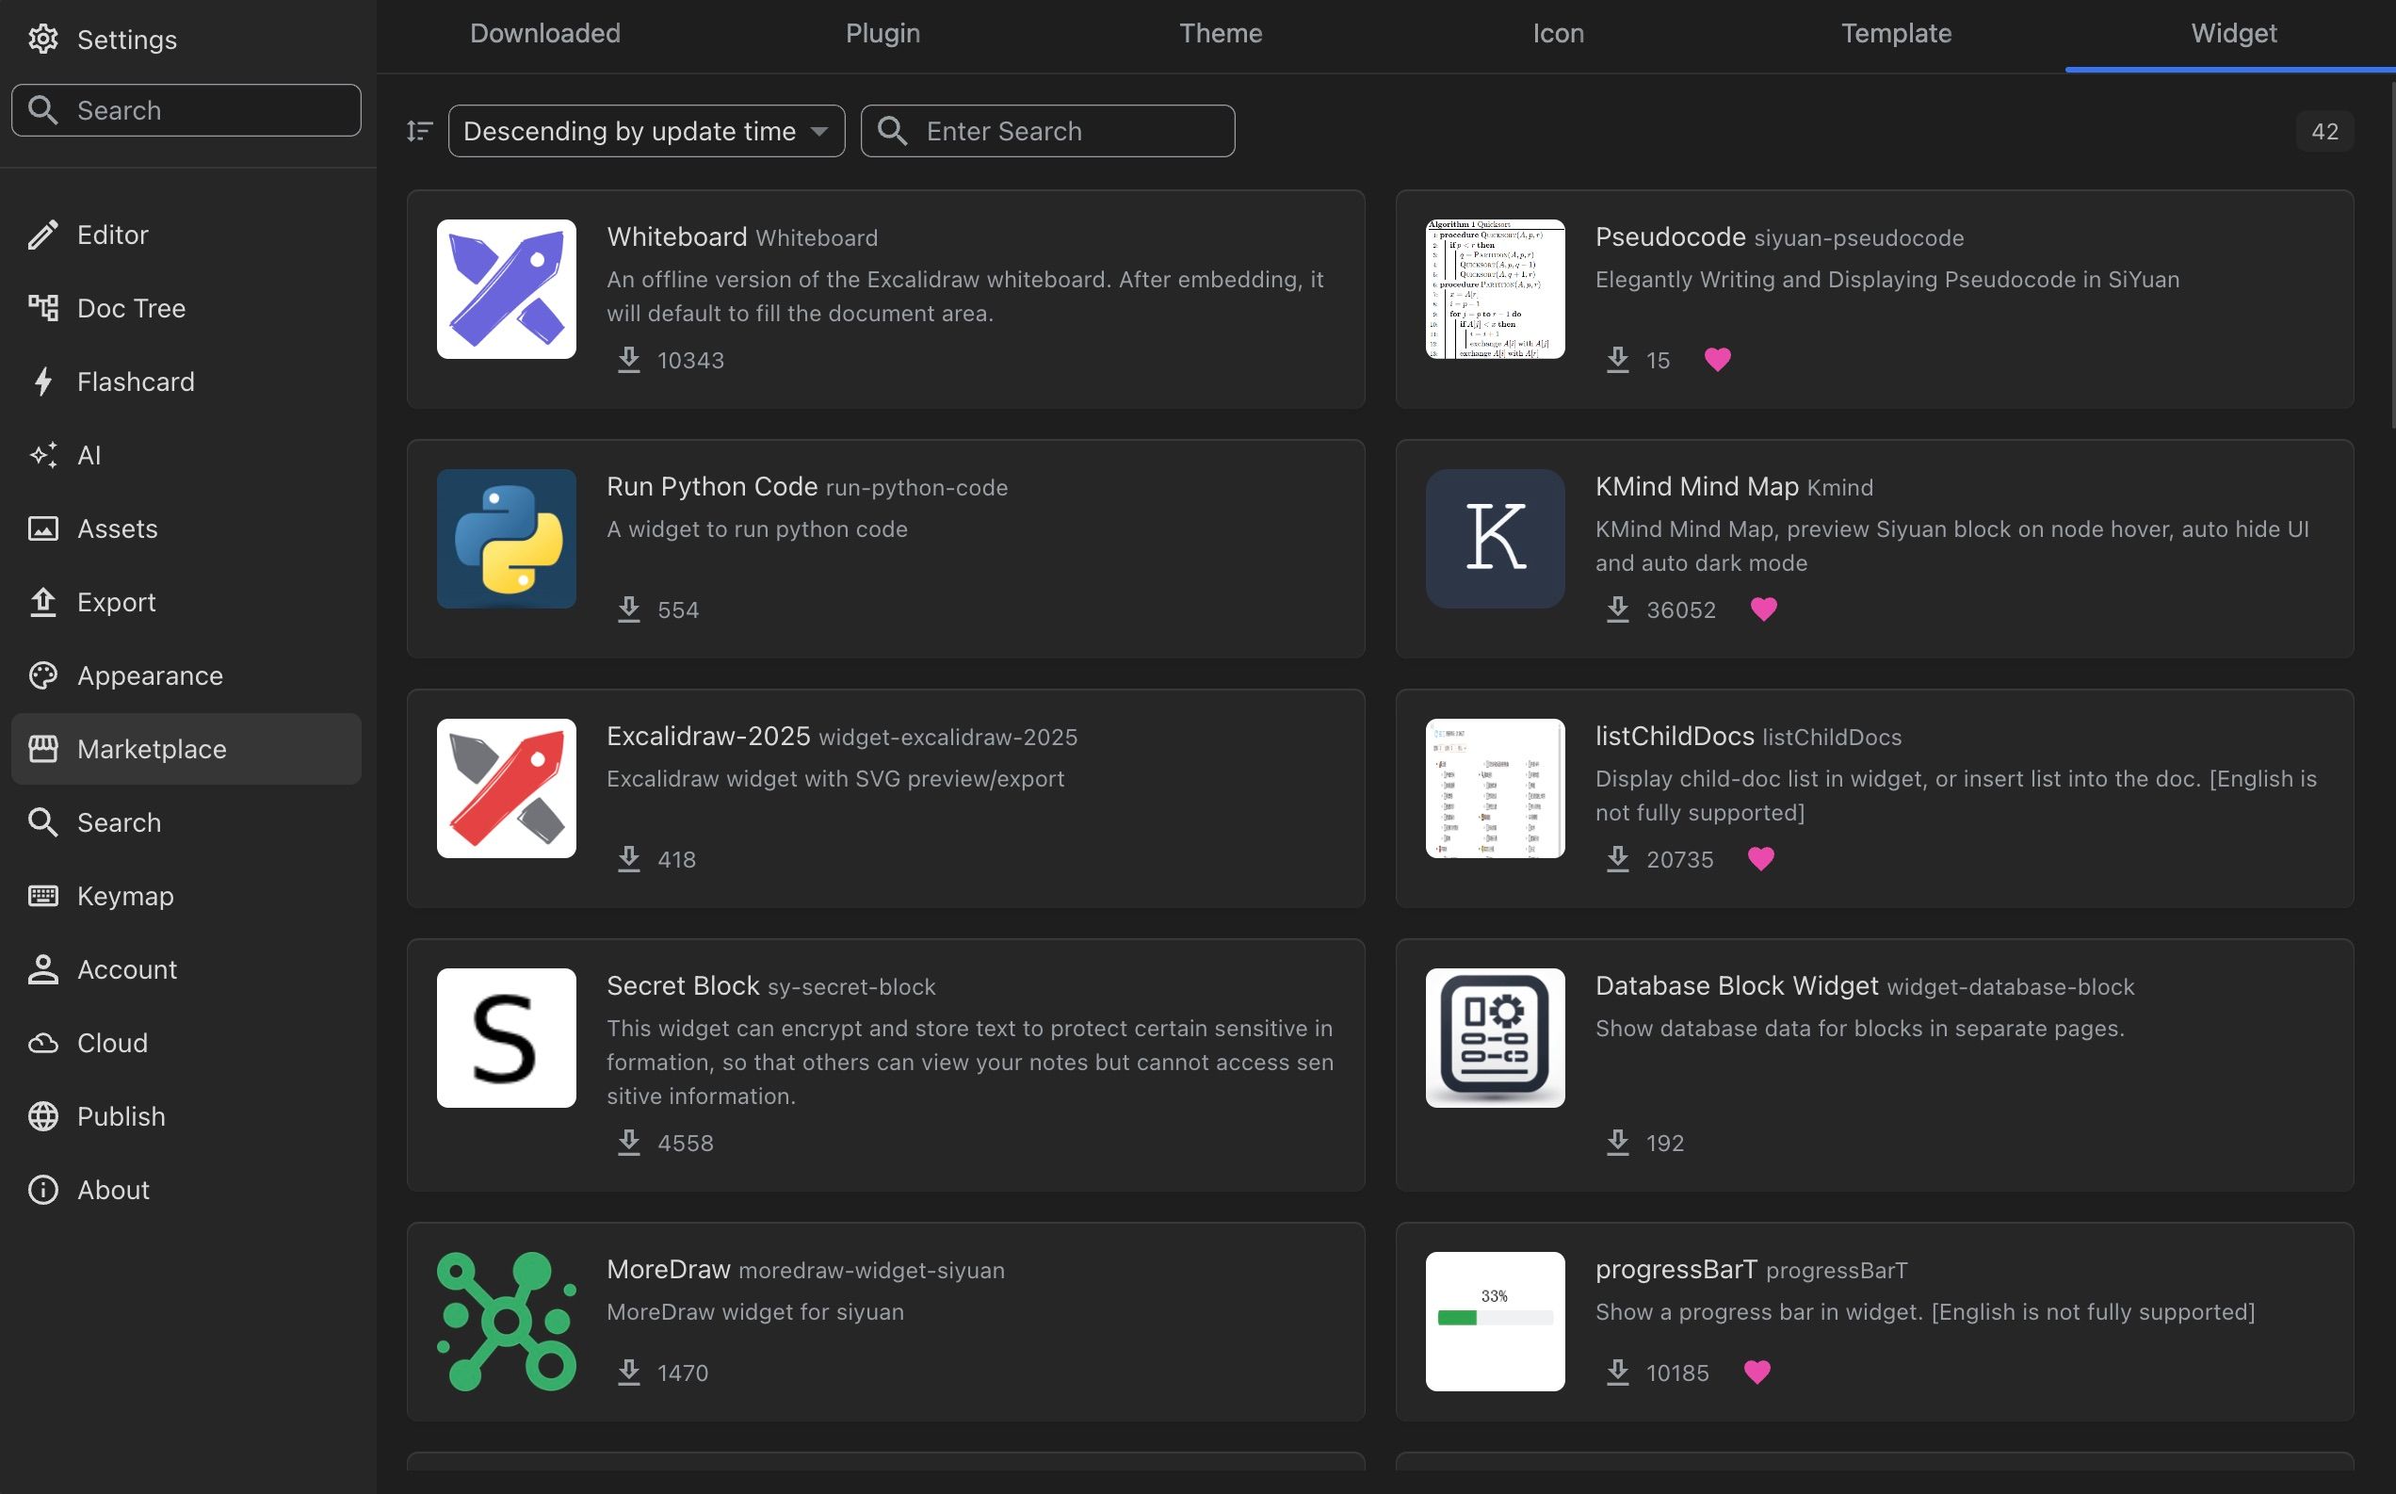Switch to the Downloaded tab
The height and width of the screenshot is (1494, 2396).
pos(545,34)
